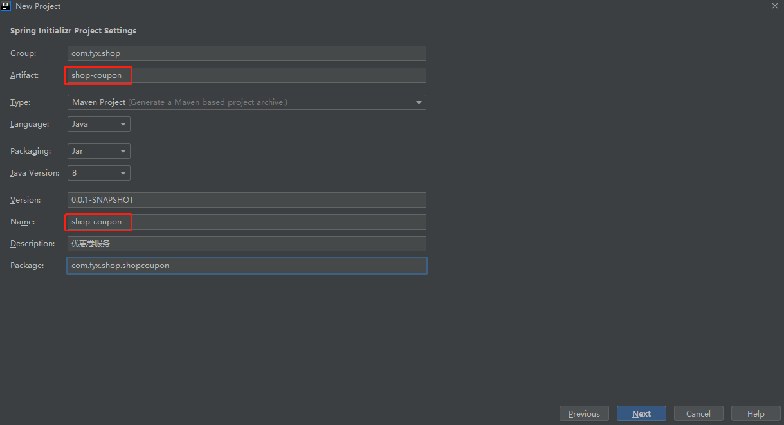Click the IntelliJ IDEA logo icon in title bar
Viewport: 784px width, 425px height.
point(6,6)
